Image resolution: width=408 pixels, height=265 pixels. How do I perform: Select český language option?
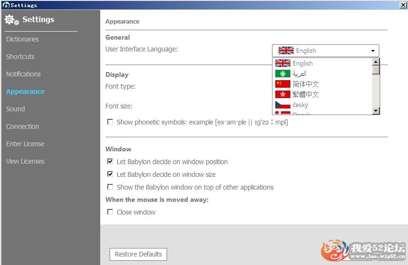tap(322, 105)
